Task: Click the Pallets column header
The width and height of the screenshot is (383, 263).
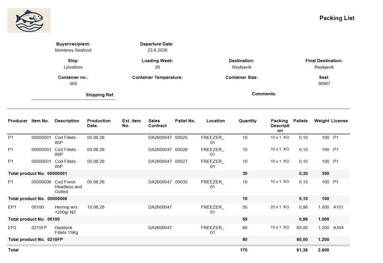Action: point(300,121)
